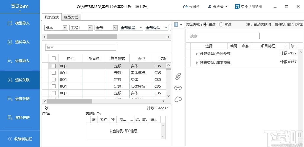This screenshot has height=147, width=304.
Task: Check the first 8Q1 row checkbox
Action: click(x=54, y=66)
